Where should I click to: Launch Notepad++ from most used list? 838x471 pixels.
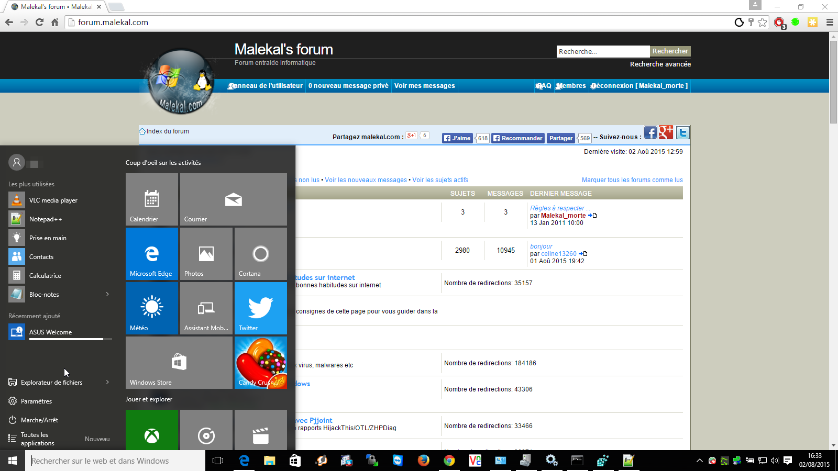point(60,219)
